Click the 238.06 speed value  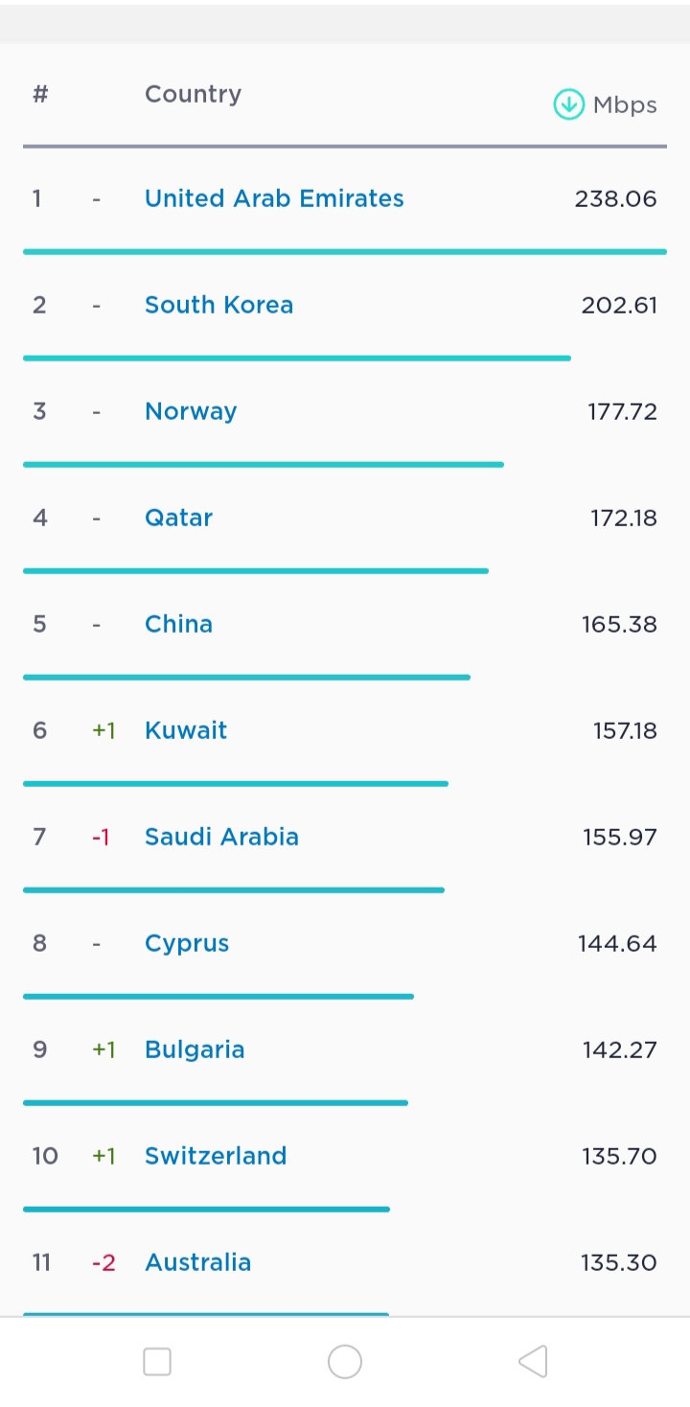(615, 198)
